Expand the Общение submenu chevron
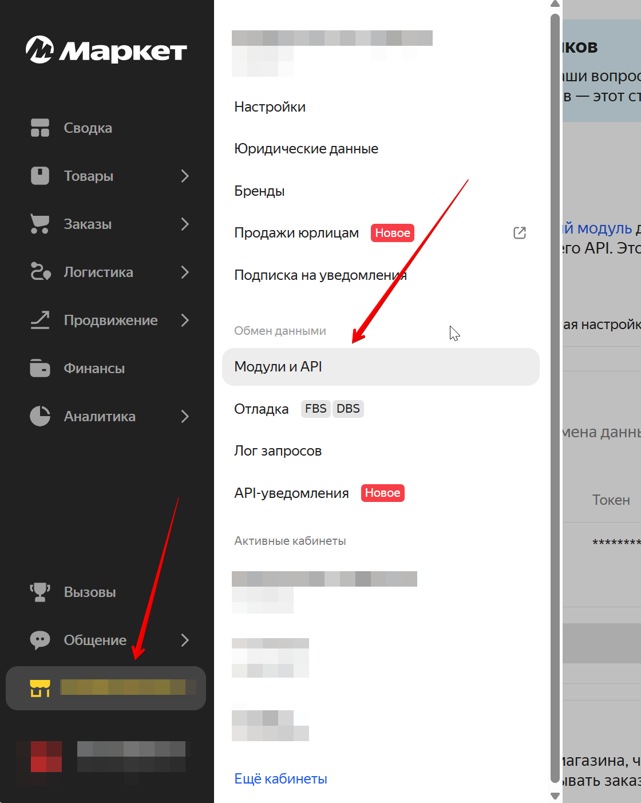The image size is (641, 803). click(x=185, y=640)
